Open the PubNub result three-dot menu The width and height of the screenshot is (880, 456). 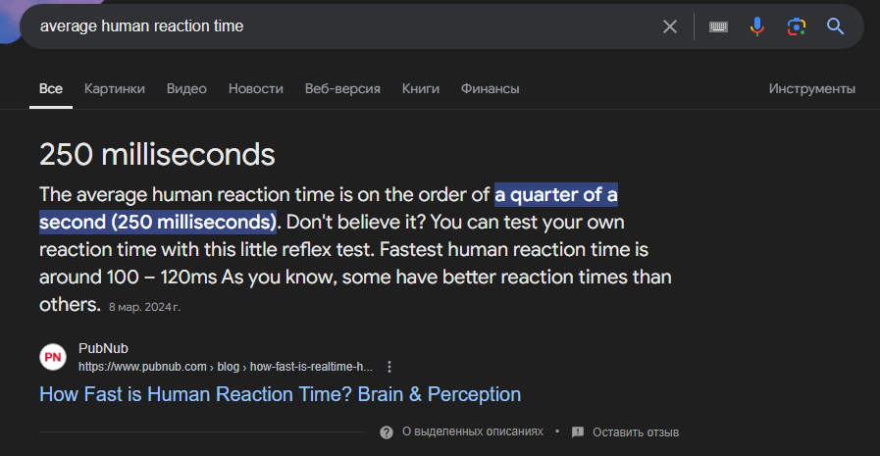click(x=389, y=367)
